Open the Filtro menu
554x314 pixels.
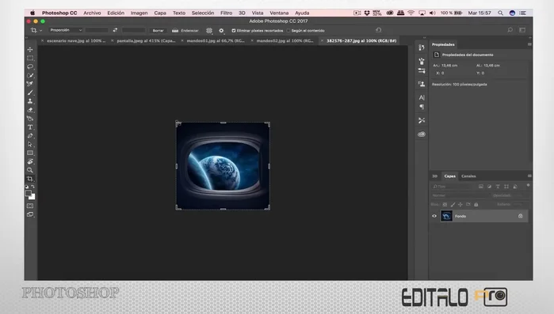click(227, 13)
